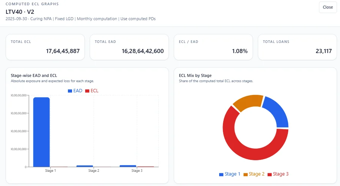Toggle the EAD series in bar chart legend
The image size is (340, 186).
pyautogui.click(x=75, y=91)
